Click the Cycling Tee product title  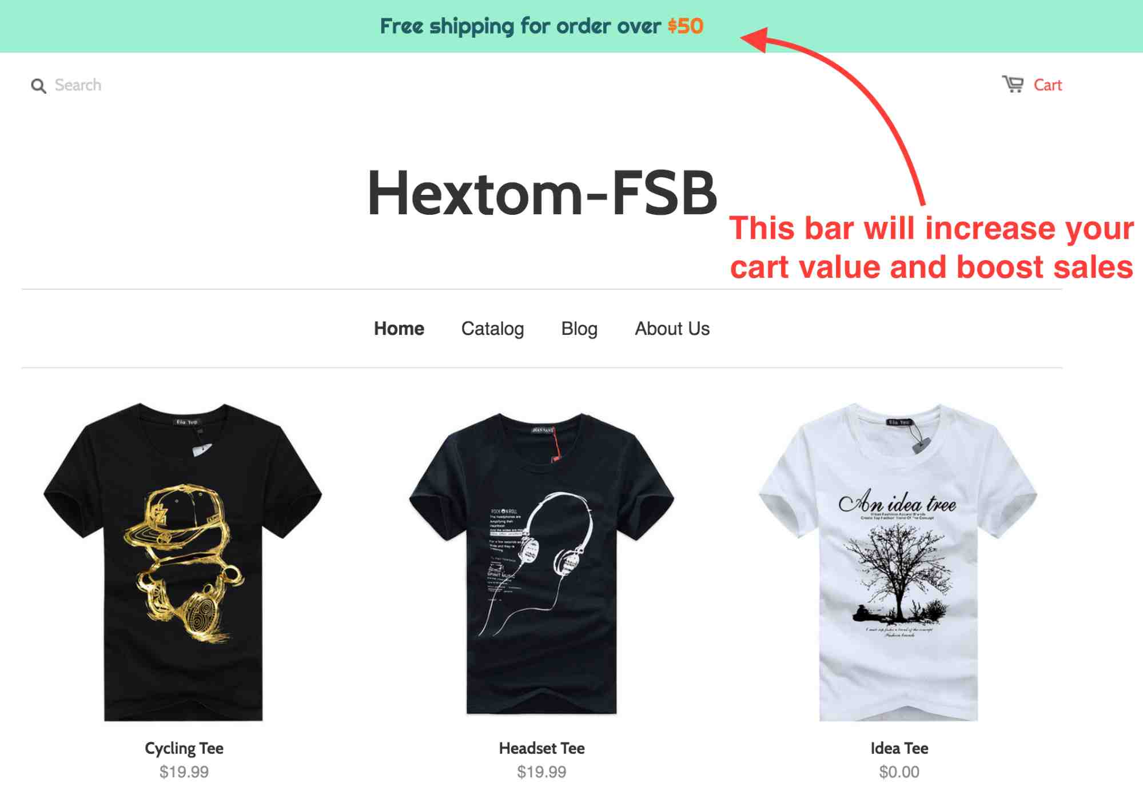point(184,748)
